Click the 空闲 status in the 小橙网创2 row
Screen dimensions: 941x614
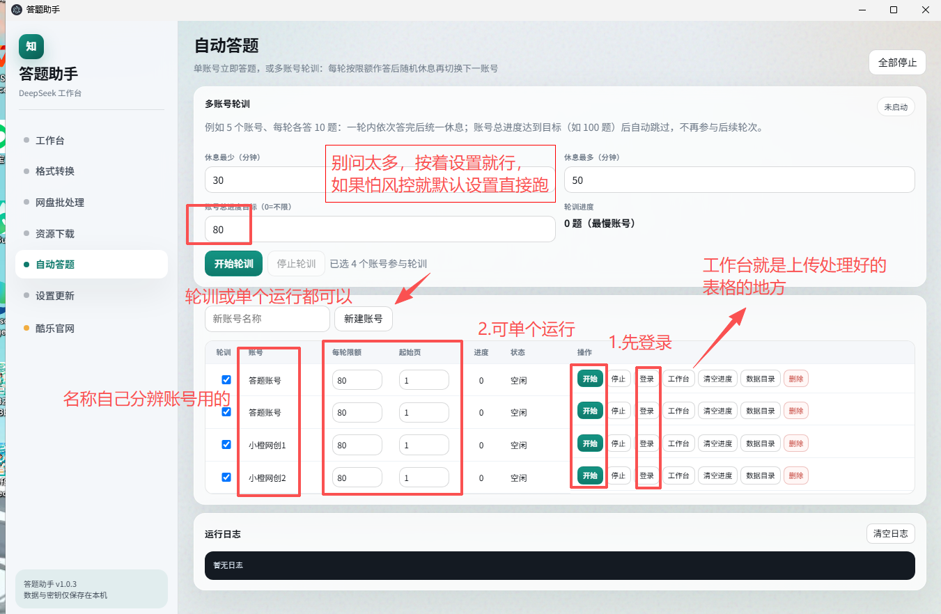[x=519, y=478]
